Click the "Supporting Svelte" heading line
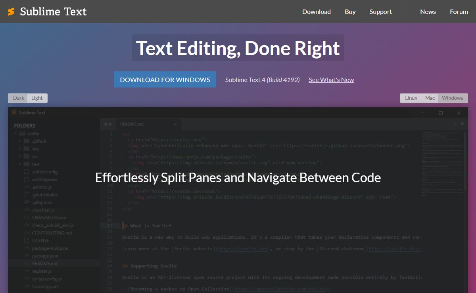This screenshot has width=476, height=293. point(150,266)
